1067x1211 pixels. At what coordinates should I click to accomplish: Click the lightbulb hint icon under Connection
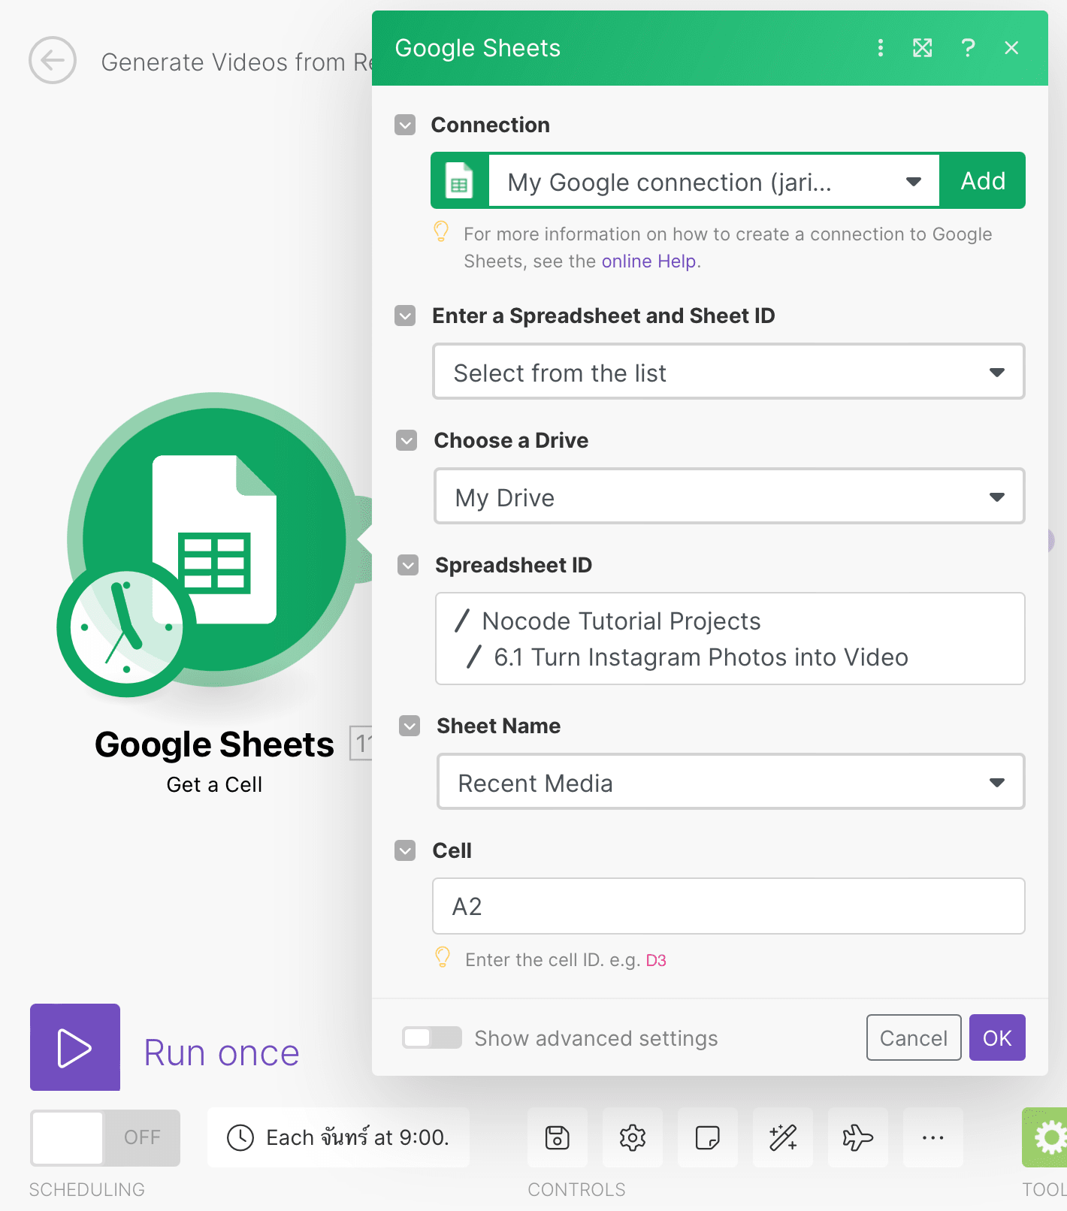pos(442,231)
